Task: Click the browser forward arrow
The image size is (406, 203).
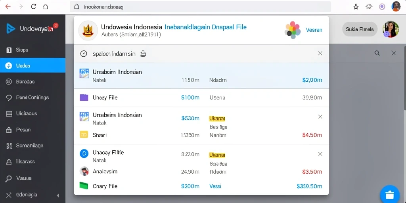Action: [x=21, y=7]
